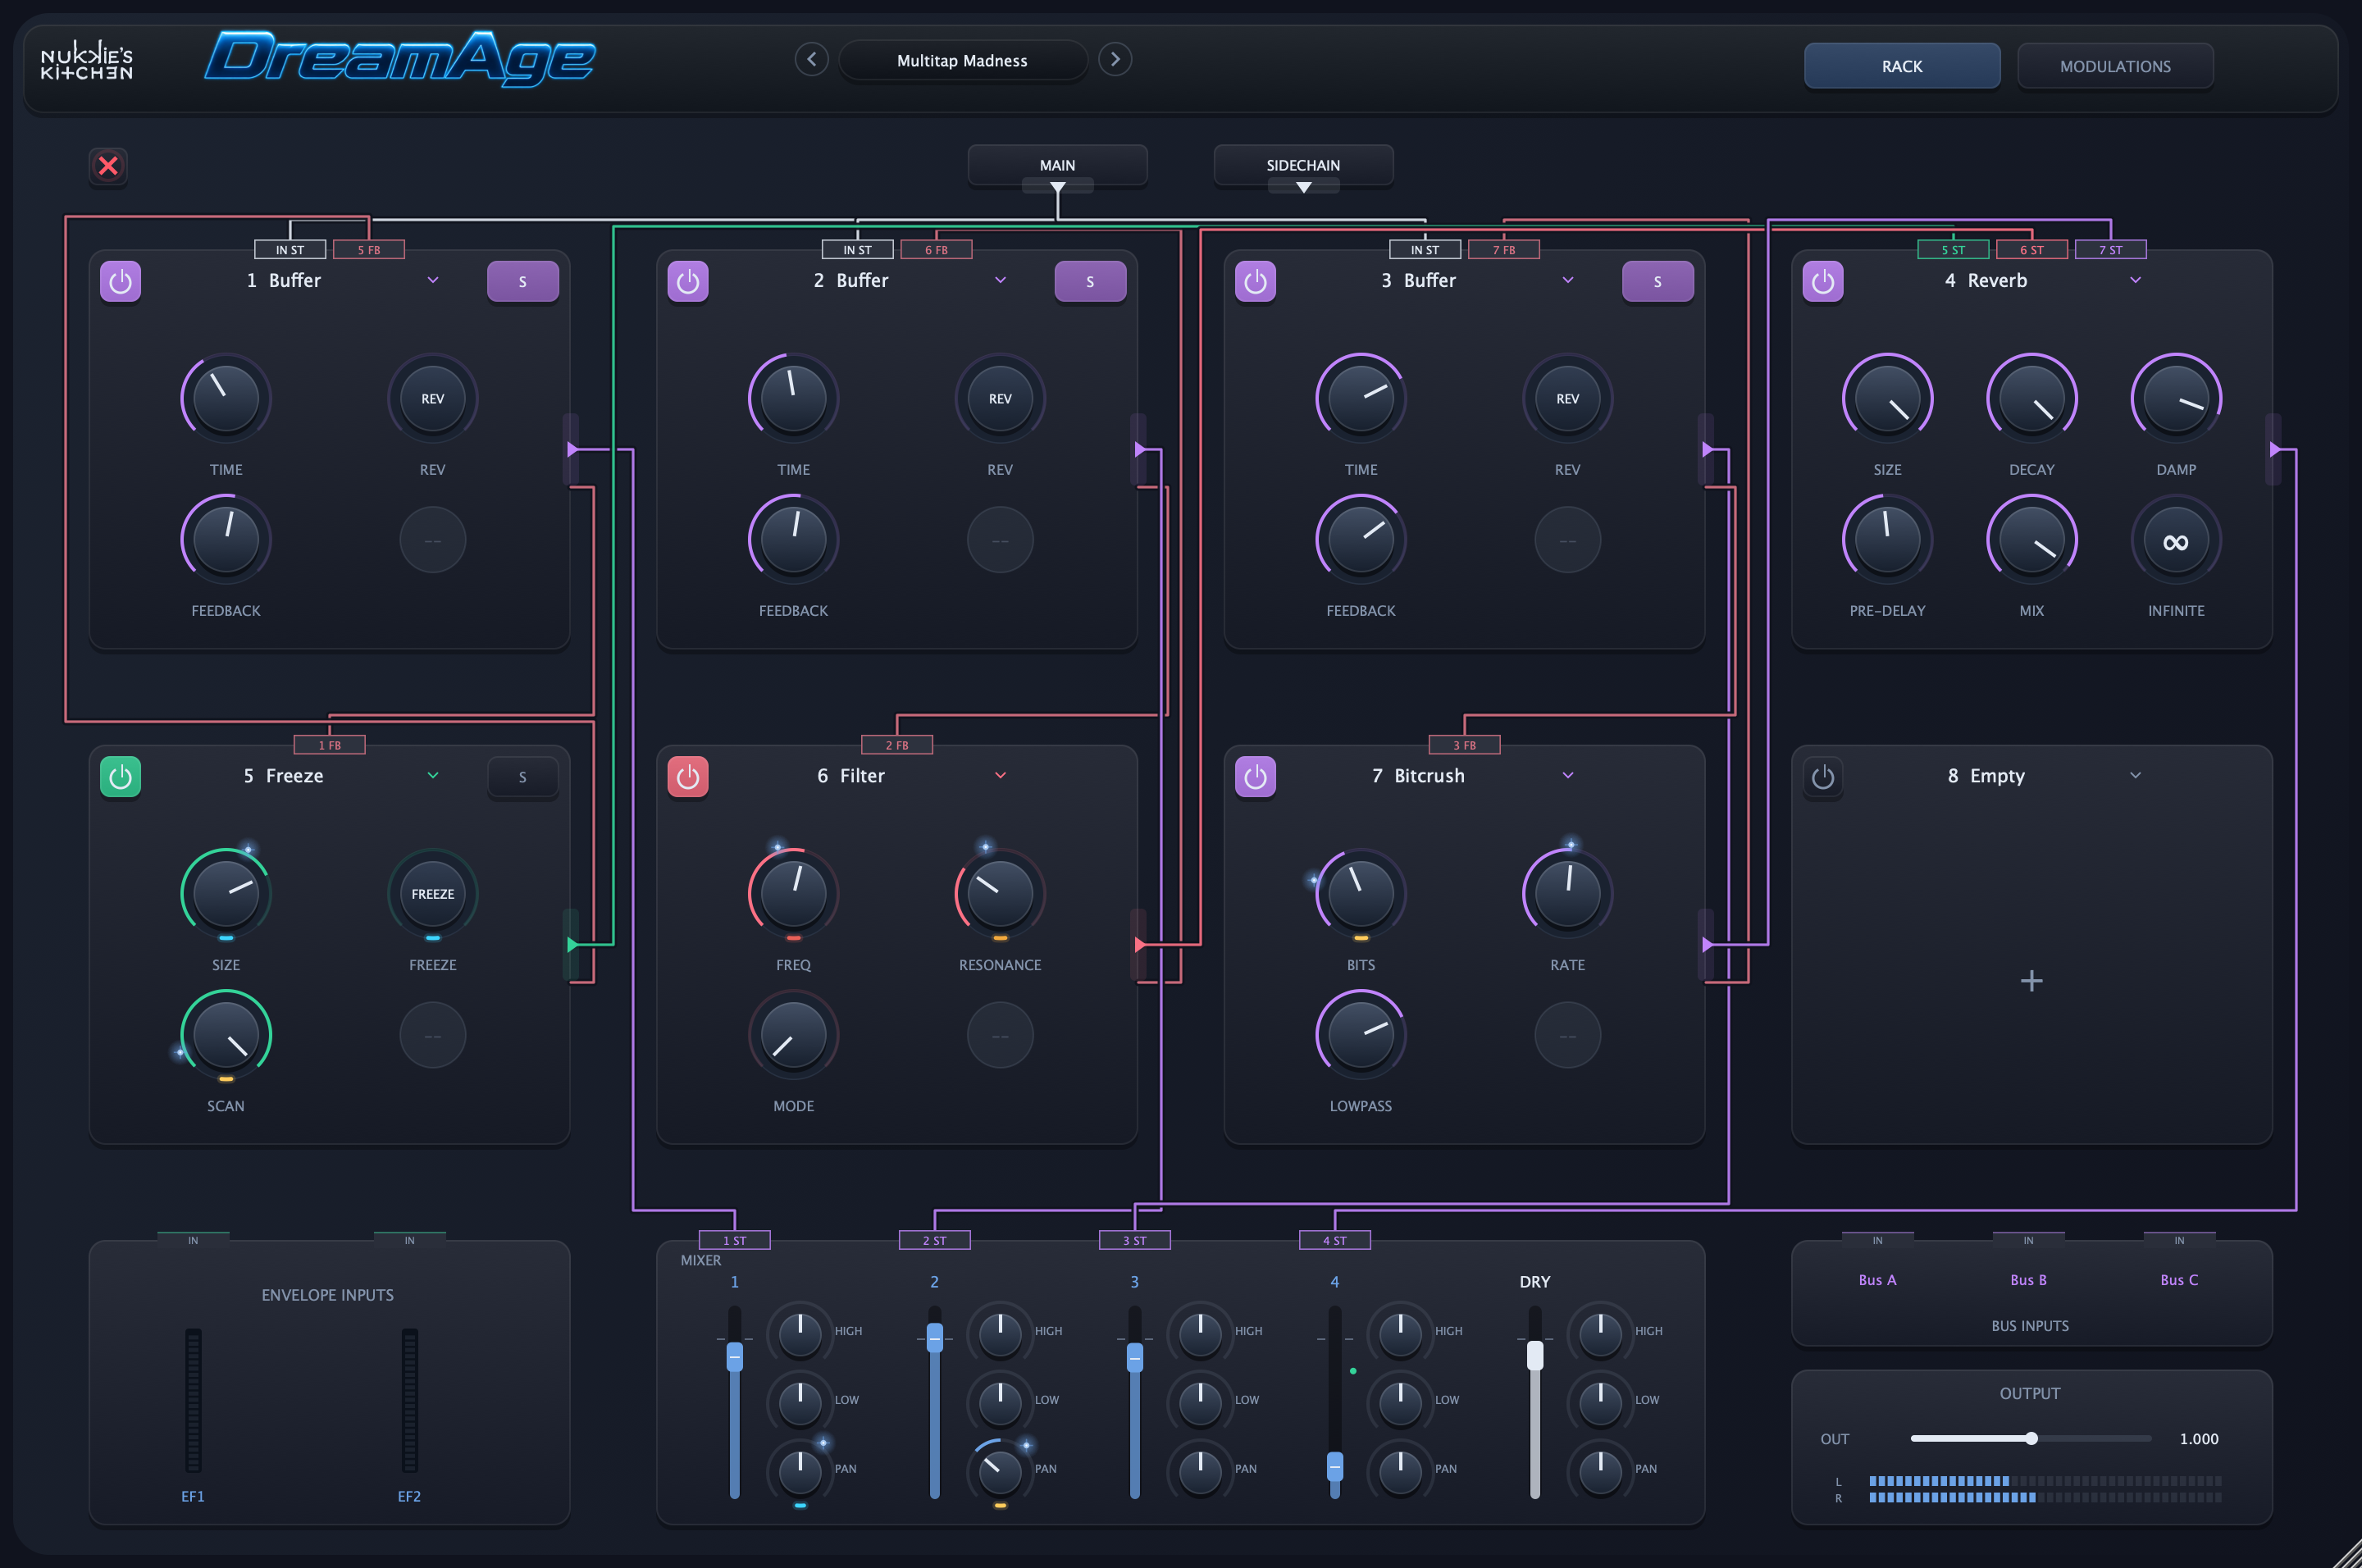Select the MAIN input tab
Screen dimensions: 2362x1568
1057,165
